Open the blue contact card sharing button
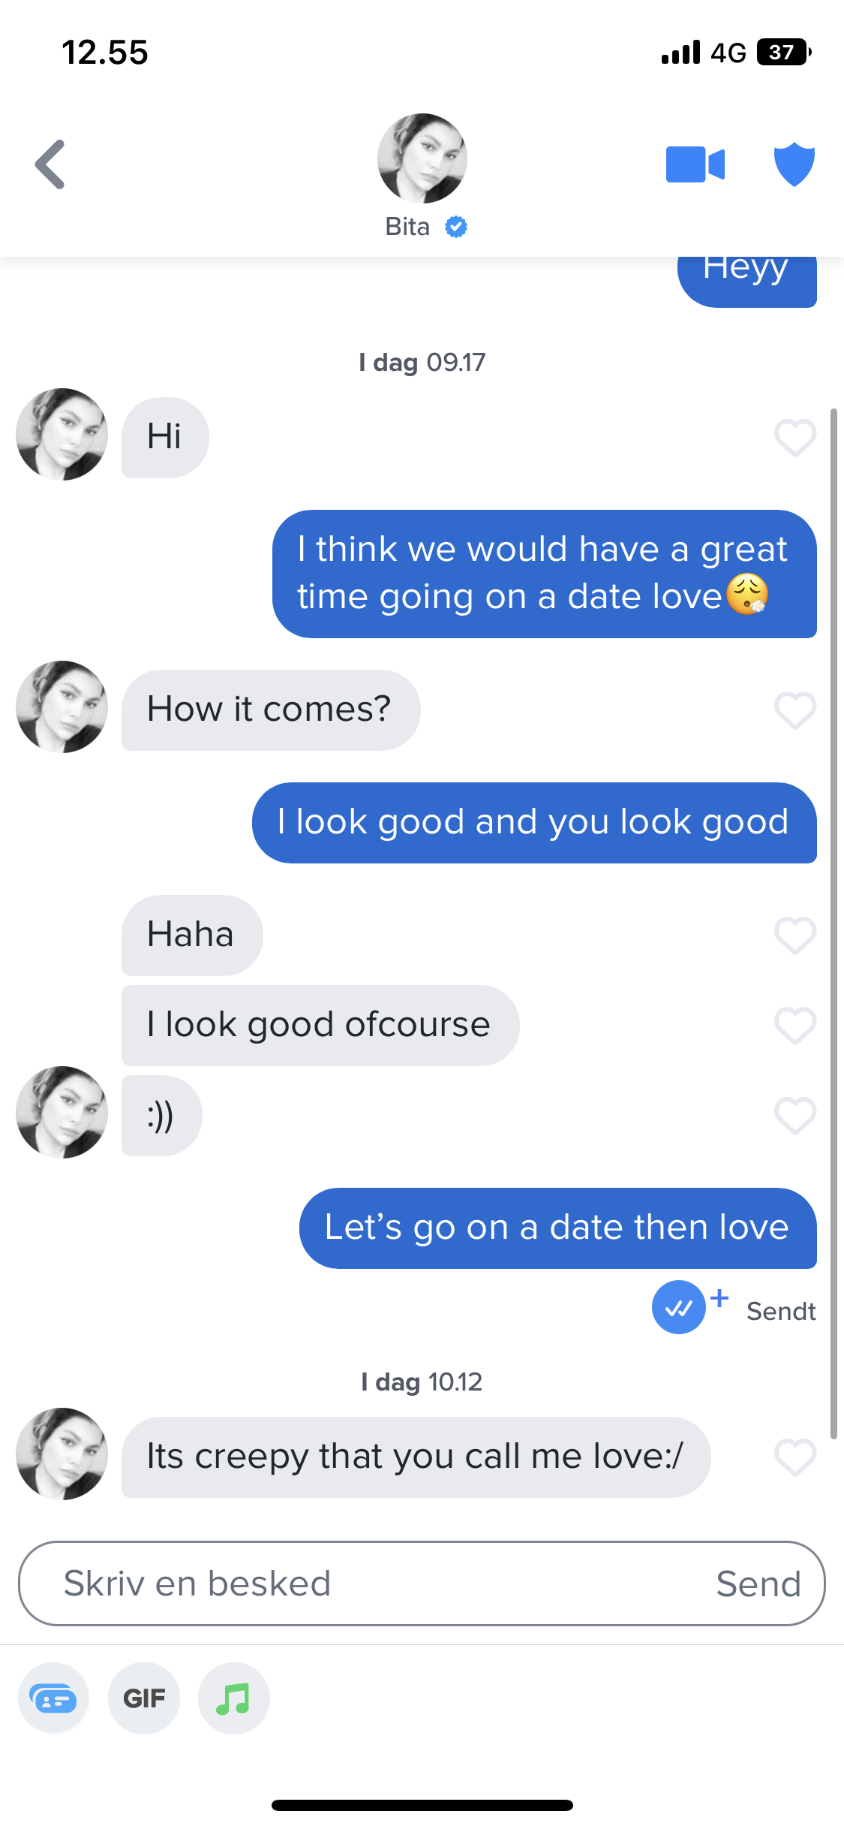This screenshot has width=844, height=1829. (x=53, y=1698)
